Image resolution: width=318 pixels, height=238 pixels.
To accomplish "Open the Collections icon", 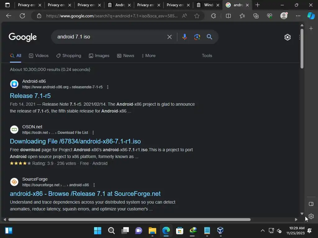I will click(x=256, y=16).
